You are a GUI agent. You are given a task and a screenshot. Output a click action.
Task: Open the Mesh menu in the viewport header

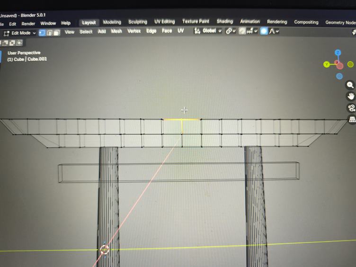pos(116,32)
